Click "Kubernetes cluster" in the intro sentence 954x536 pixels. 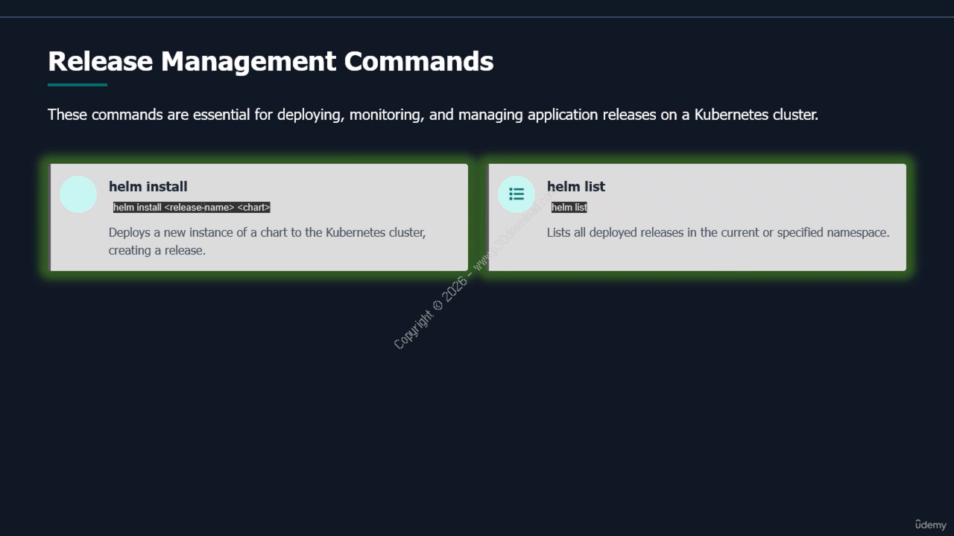point(755,115)
